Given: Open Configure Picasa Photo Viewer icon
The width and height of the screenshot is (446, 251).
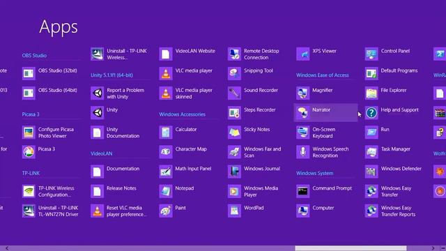Looking at the screenshot, I should tap(29, 132).
